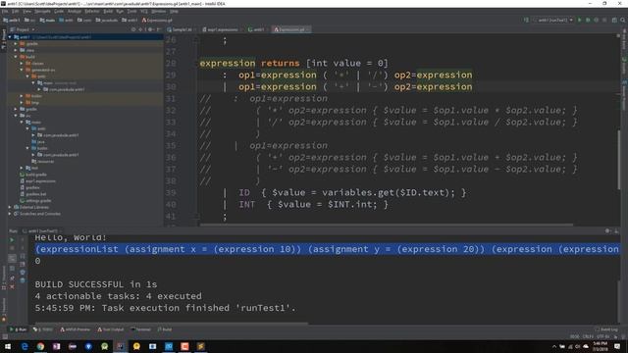Expand Scratches and Consoles node
Image resolution: width=628 pixels, height=353 pixels.
(10, 214)
